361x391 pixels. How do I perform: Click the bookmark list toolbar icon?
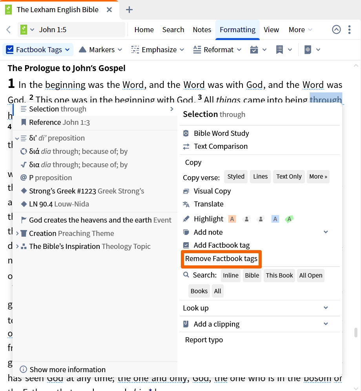click(279, 49)
